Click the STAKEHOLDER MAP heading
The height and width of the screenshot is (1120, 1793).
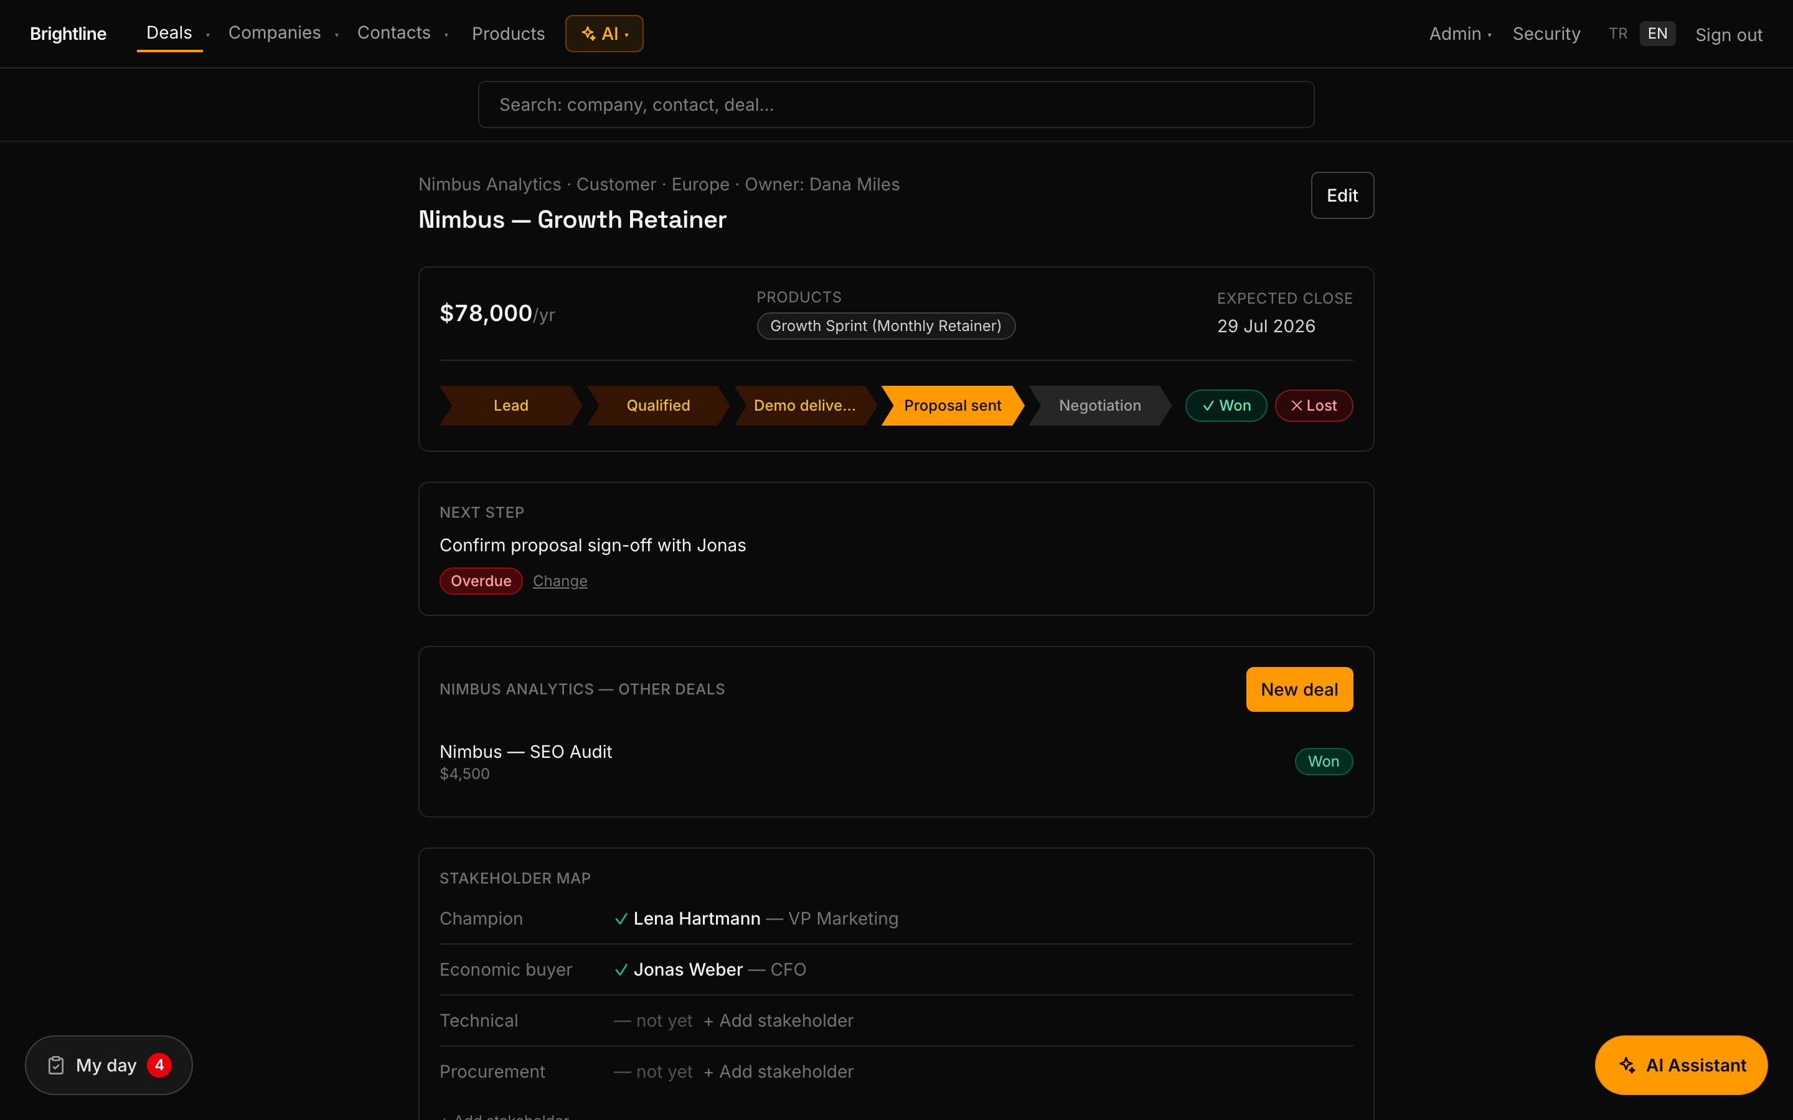515,879
